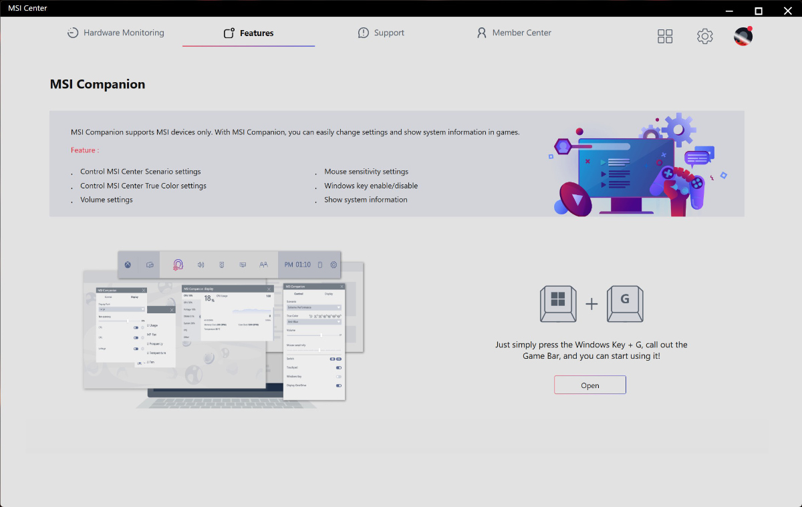
Task: Click the Windows key illustration
Action: coord(558,304)
